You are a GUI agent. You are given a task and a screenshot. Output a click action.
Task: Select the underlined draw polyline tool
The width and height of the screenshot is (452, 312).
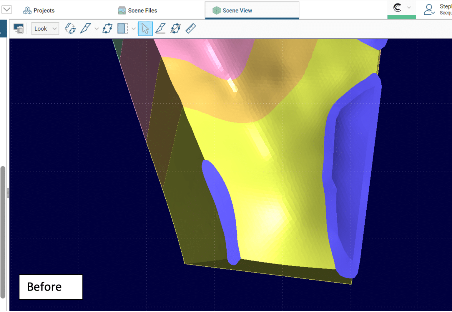(160, 29)
